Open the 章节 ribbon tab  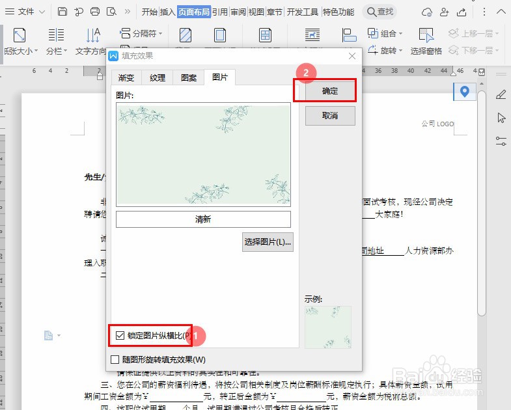point(275,12)
